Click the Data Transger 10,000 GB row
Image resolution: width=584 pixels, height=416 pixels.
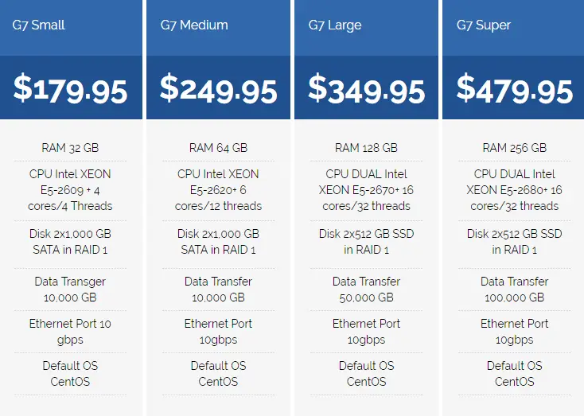click(70, 290)
